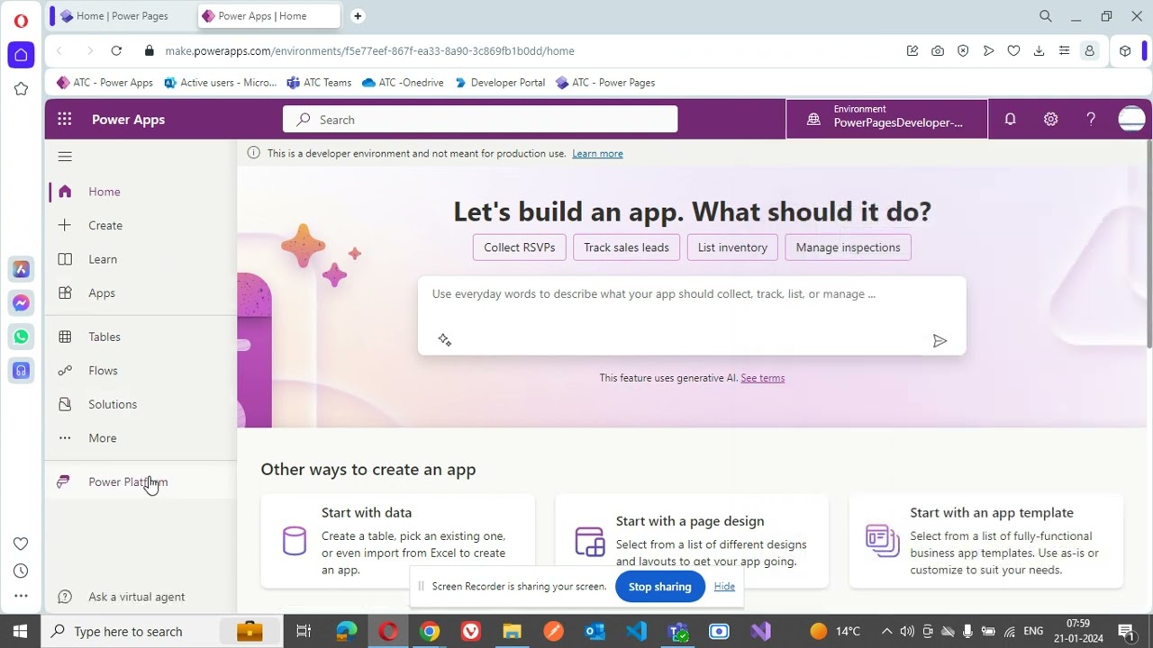
Task: Open Visual Studio Code from the taskbar
Action: click(636, 631)
